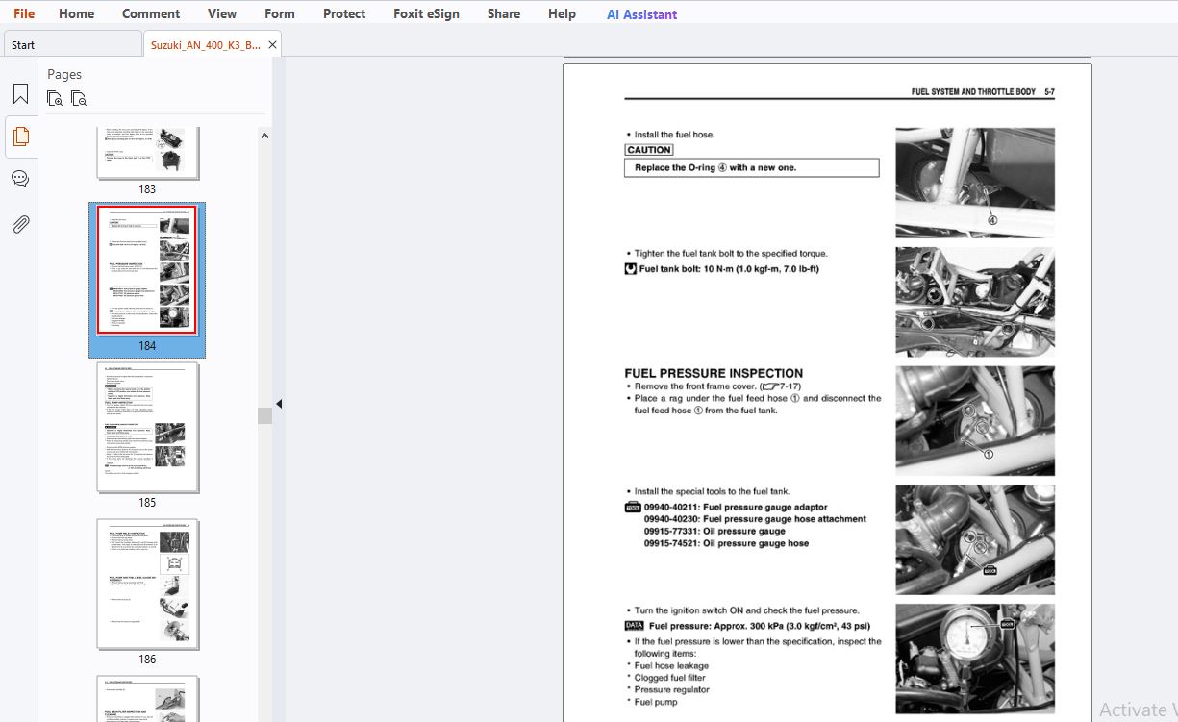This screenshot has height=722, width=1178.
Task: Select page 183 thumbnail
Action: 147,152
